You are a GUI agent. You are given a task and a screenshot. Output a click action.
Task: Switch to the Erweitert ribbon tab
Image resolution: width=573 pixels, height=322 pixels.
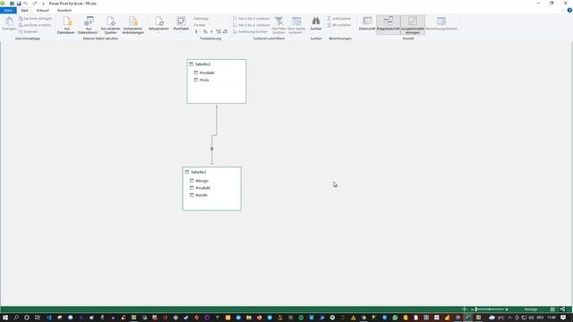point(64,10)
